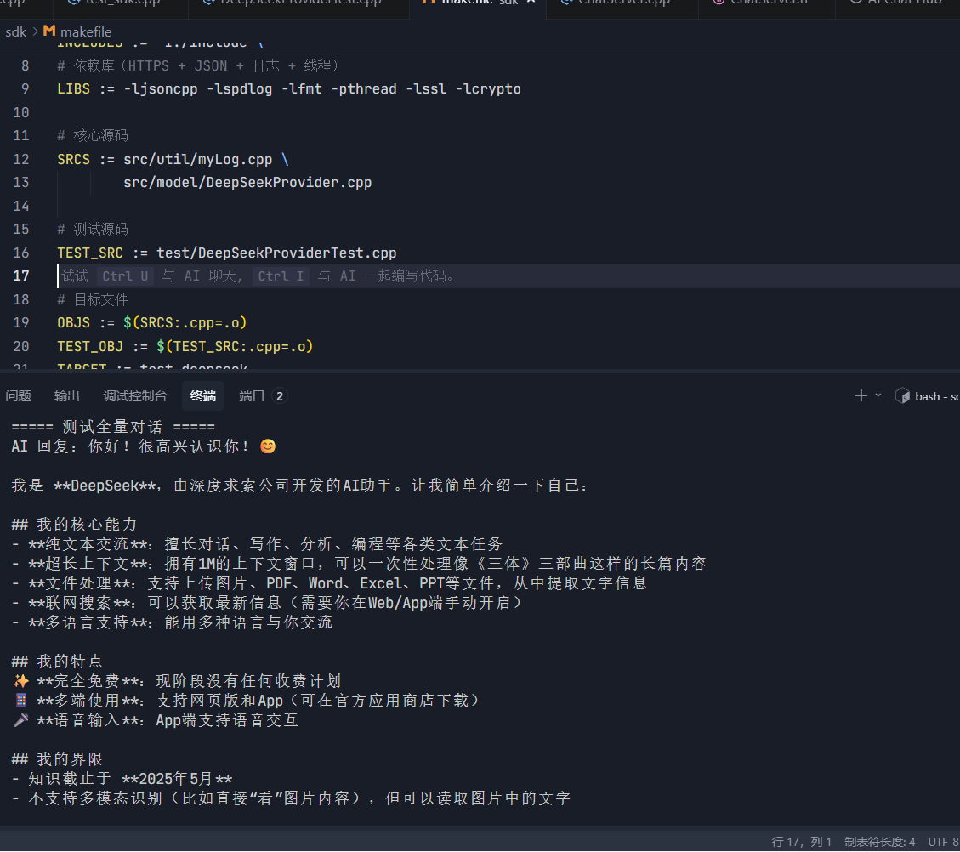Click line number 19 in the gutter
Screen dimensions: 960x852
20,322
